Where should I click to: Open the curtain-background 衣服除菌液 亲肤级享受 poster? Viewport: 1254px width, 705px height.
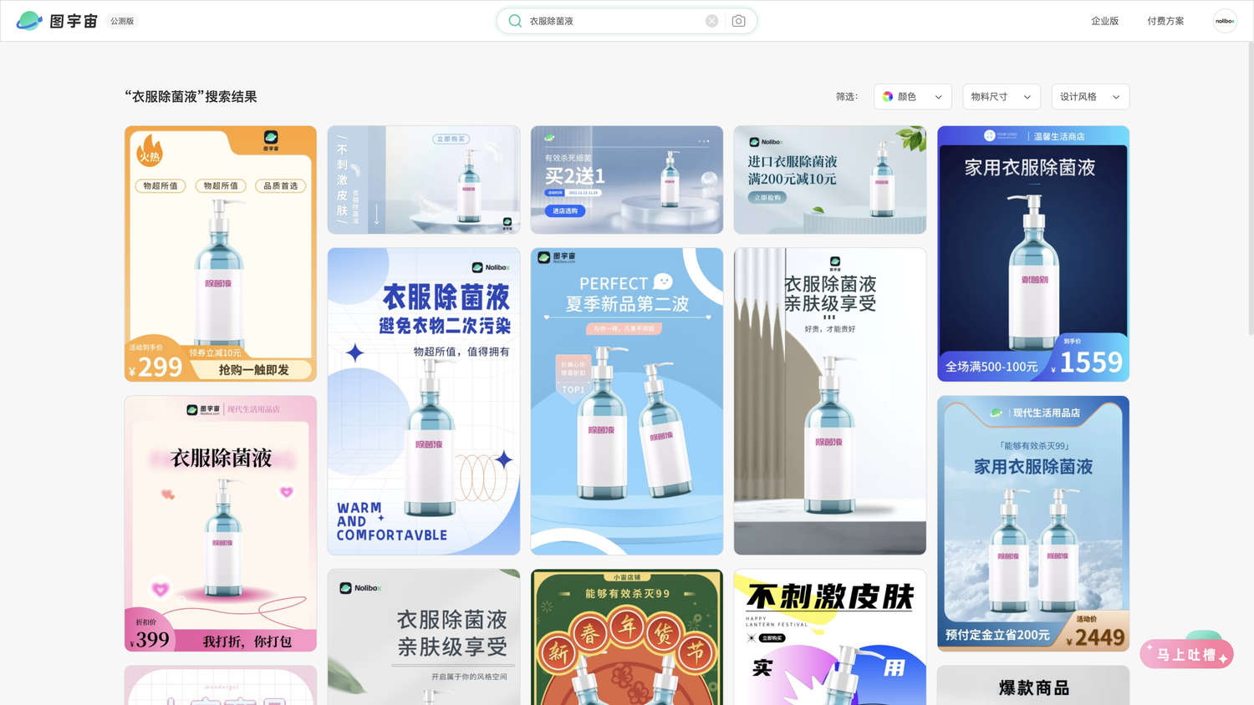[830, 401]
